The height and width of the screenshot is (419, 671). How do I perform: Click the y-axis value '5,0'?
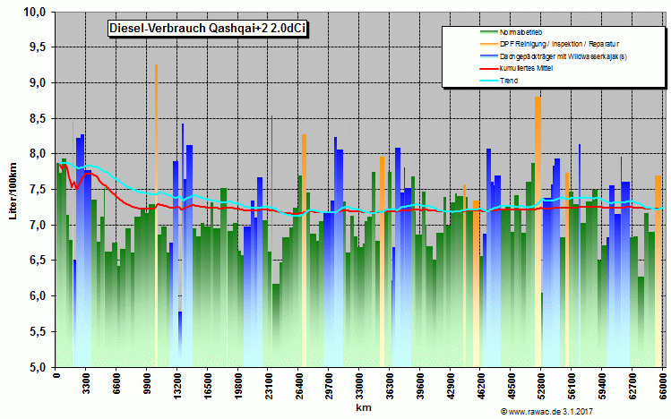click(38, 367)
